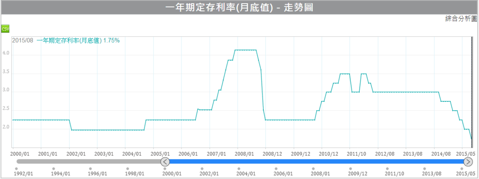The height and width of the screenshot is (179, 479).
Task: Click the 3.5 y-axis label
Action: (6, 72)
